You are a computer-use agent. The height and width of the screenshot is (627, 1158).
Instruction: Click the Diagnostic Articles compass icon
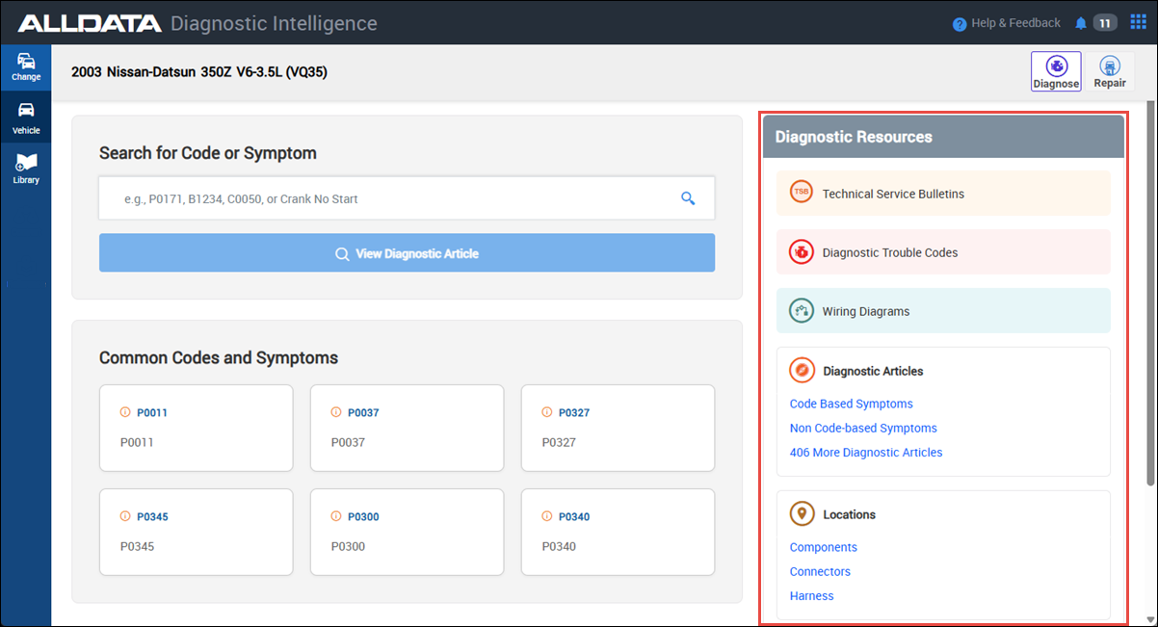802,371
